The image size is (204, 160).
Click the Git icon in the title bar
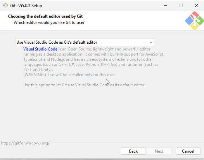5,6
